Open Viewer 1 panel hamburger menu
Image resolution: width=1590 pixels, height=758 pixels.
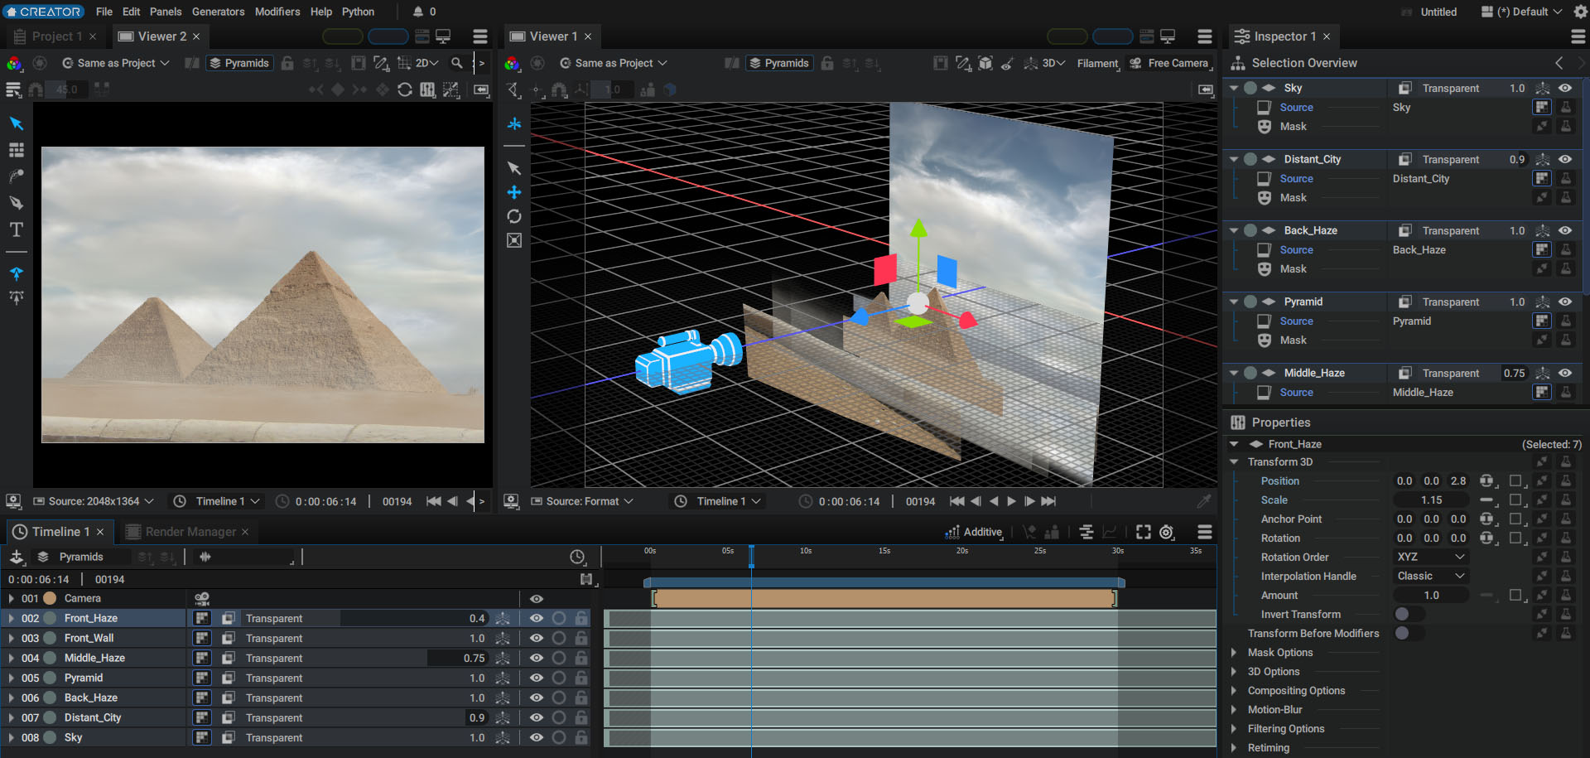click(x=1205, y=36)
